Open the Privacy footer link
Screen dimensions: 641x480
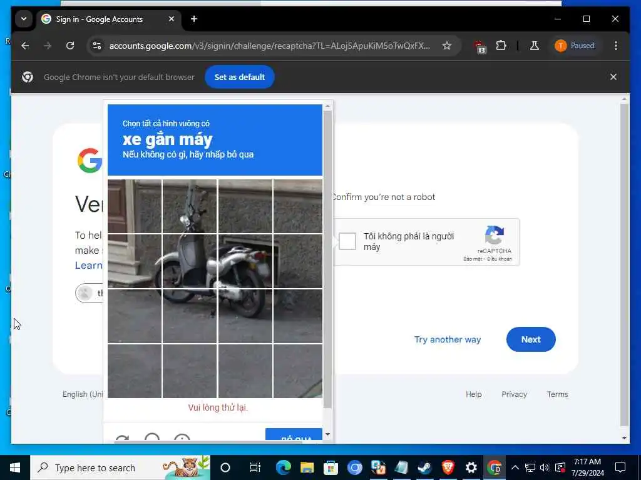tap(514, 394)
